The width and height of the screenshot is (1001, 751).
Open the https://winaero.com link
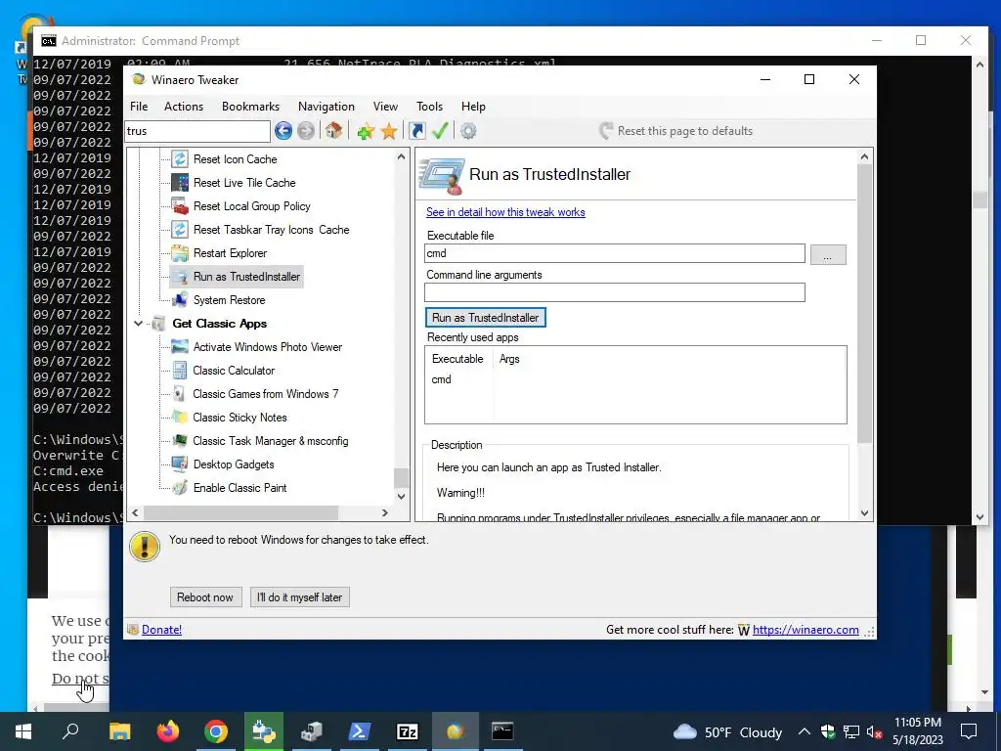[x=805, y=630]
